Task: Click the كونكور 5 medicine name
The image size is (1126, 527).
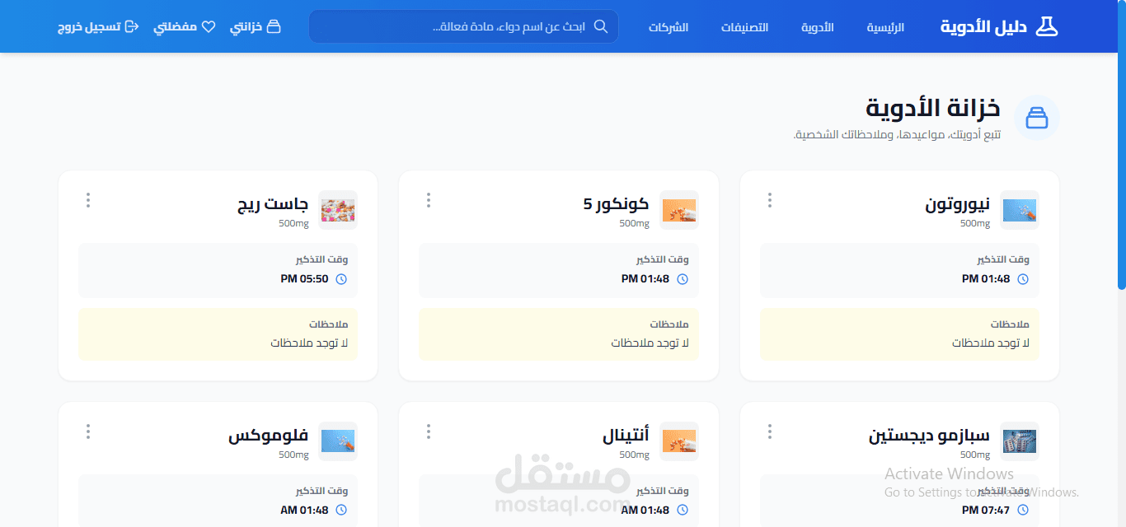Action: click(617, 204)
